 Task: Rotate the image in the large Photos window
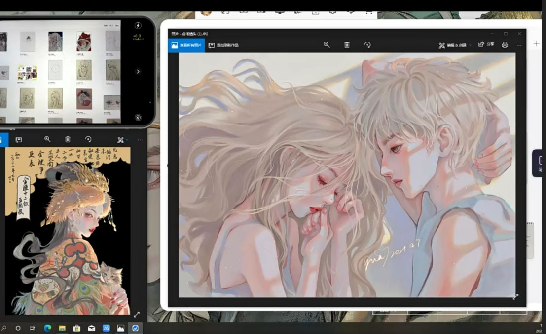[x=367, y=45]
